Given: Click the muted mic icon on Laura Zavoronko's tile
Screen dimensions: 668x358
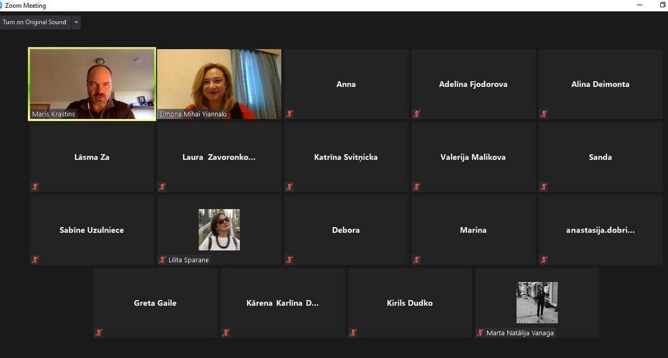Looking at the screenshot, I should 163,187.
